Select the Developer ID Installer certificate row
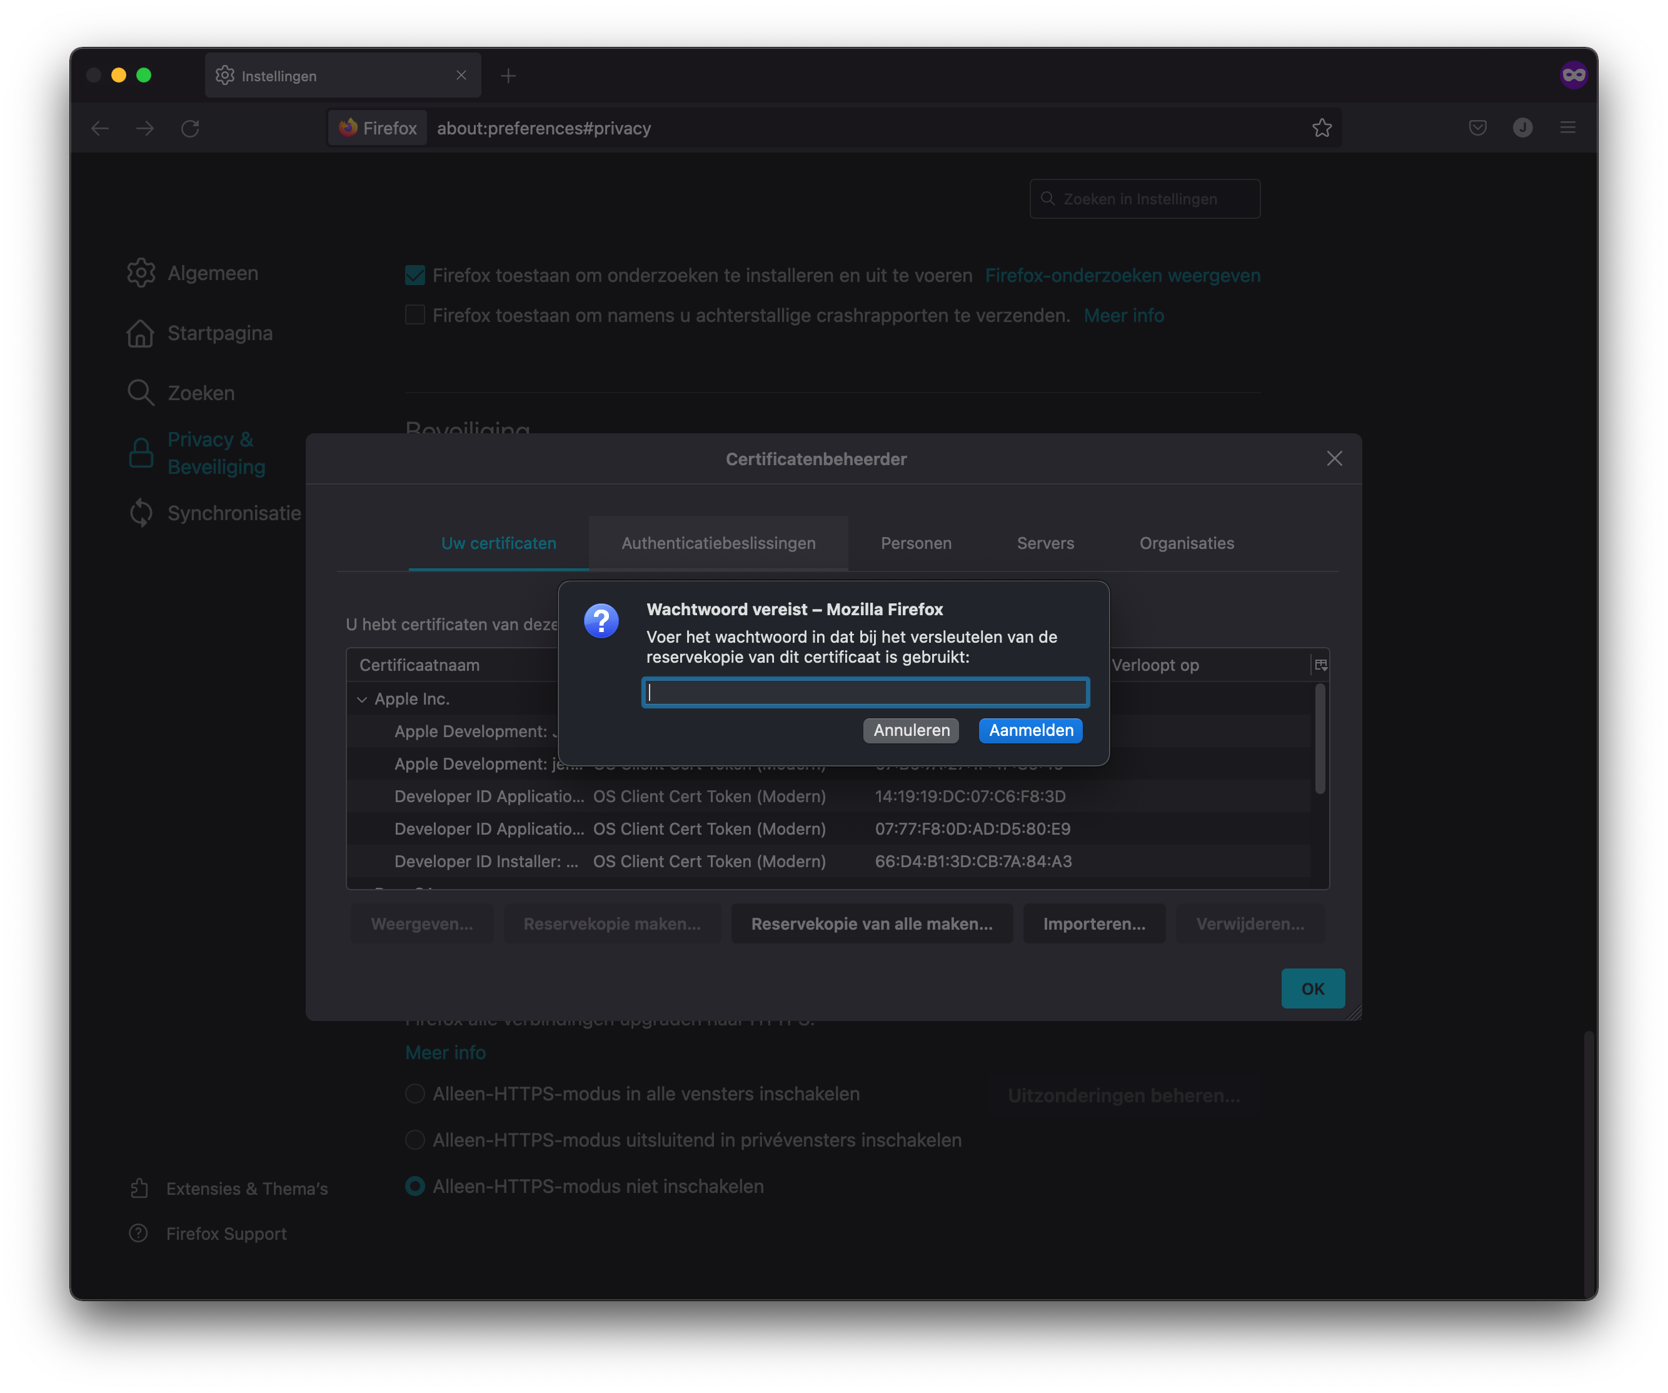1668x1393 pixels. coord(828,862)
